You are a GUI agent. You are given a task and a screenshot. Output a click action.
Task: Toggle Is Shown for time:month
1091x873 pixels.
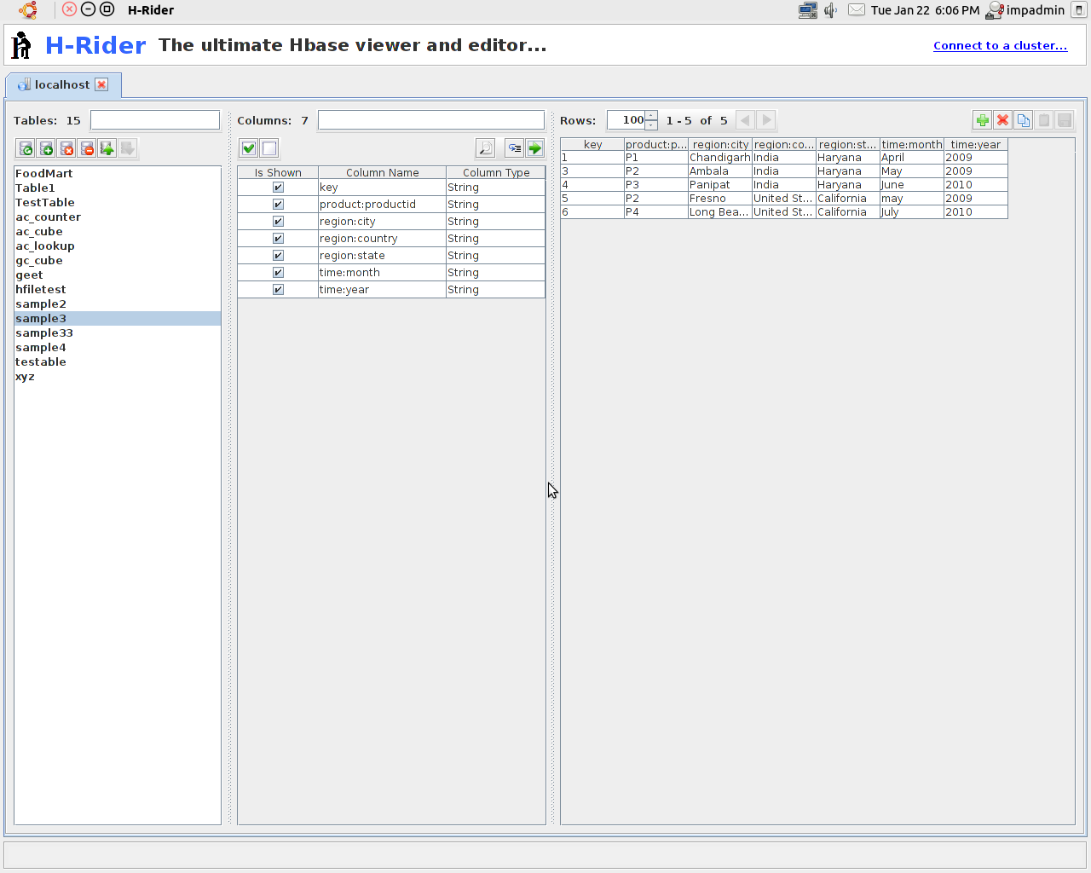coord(278,273)
